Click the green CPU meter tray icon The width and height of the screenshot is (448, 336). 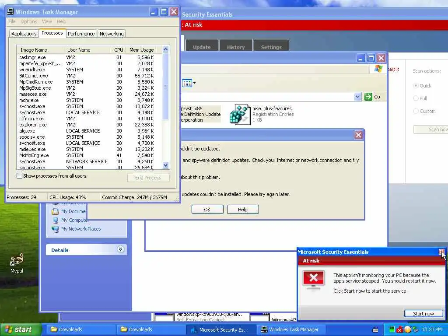(392, 329)
